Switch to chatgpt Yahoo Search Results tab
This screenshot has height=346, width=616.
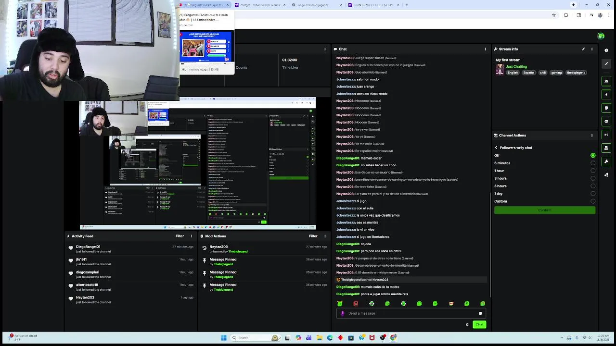pos(260,5)
